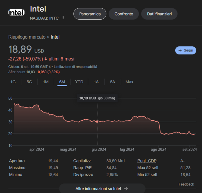Switch chart to YTD range

coord(79,82)
